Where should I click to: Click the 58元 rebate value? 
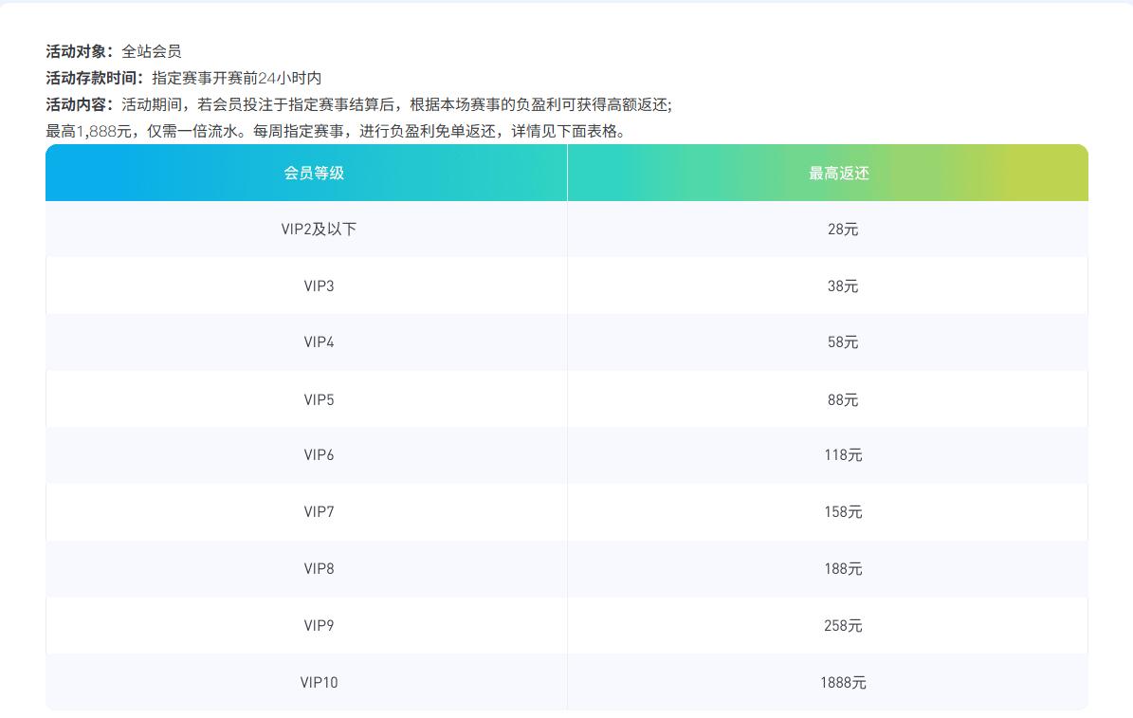point(842,342)
